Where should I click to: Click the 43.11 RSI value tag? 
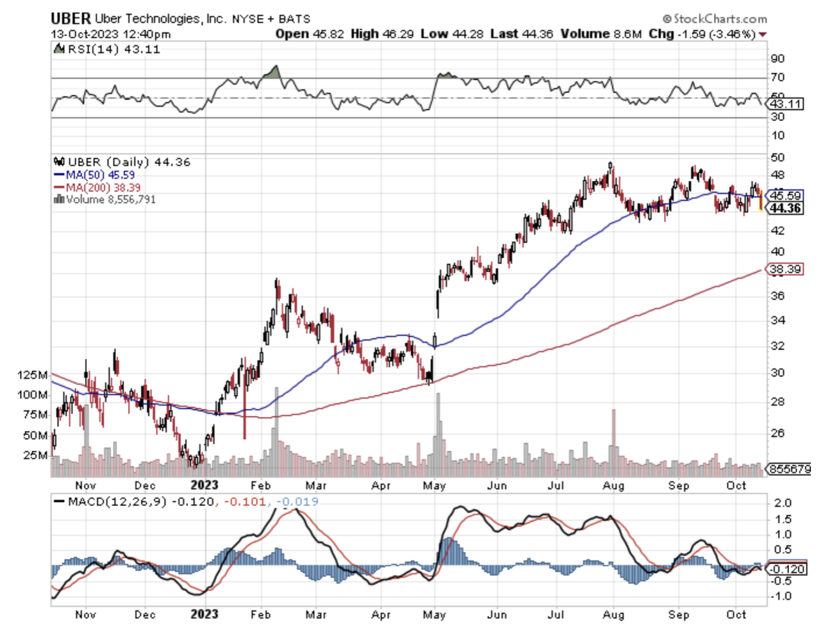(x=786, y=104)
